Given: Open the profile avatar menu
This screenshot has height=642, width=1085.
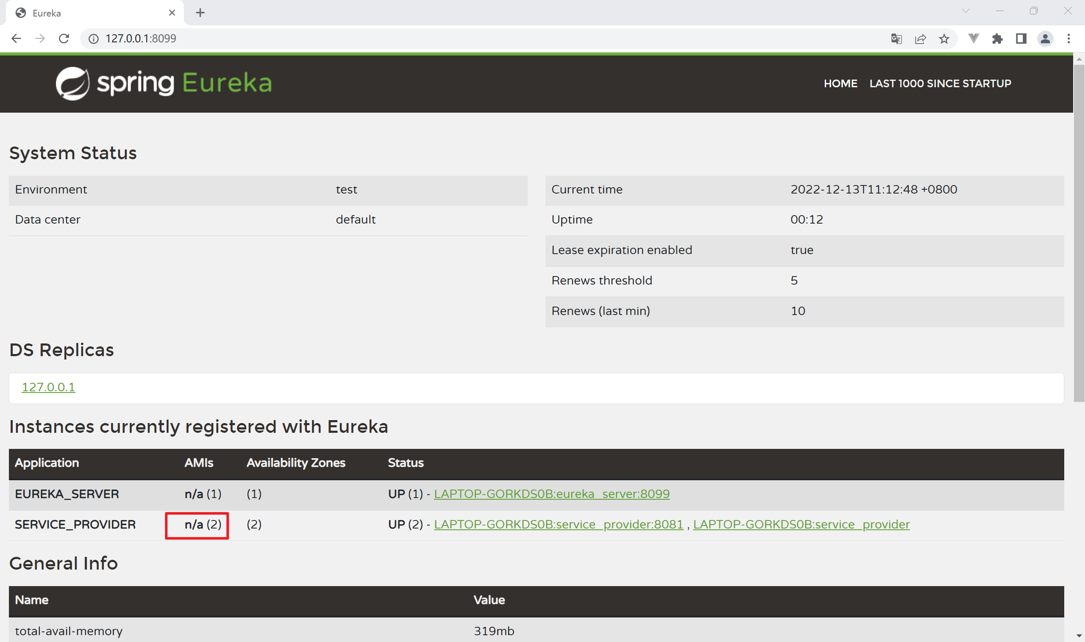Looking at the screenshot, I should tap(1045, 39).
